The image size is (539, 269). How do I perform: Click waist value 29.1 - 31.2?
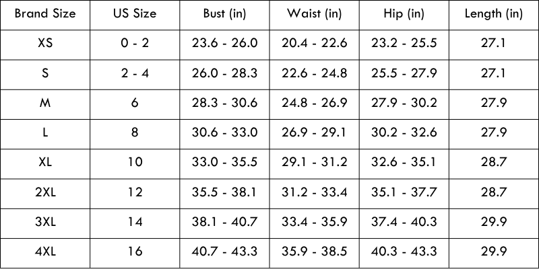[316, 162]
